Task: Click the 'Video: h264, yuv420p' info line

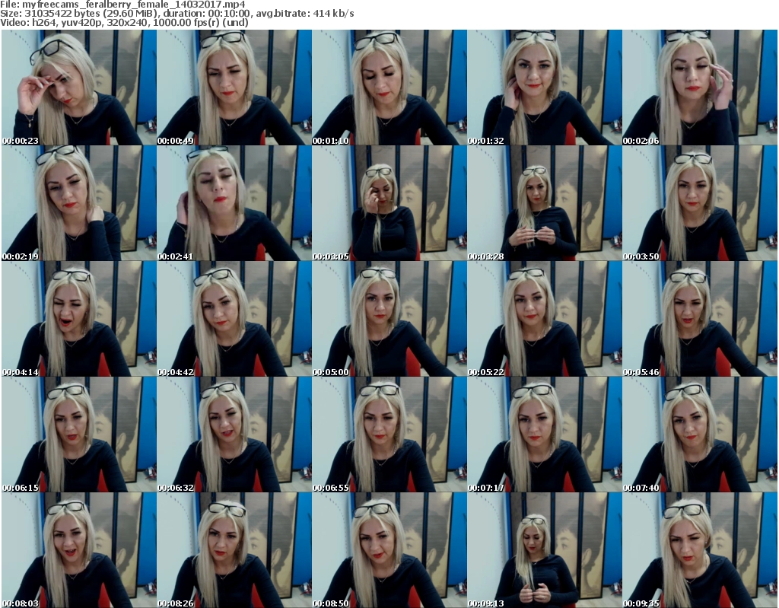Action: click(124, 22)
